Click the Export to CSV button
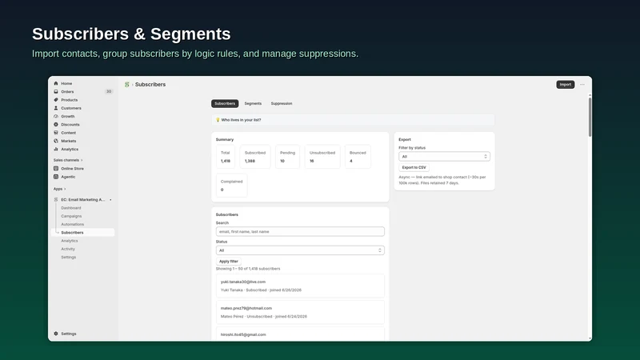 414,167
